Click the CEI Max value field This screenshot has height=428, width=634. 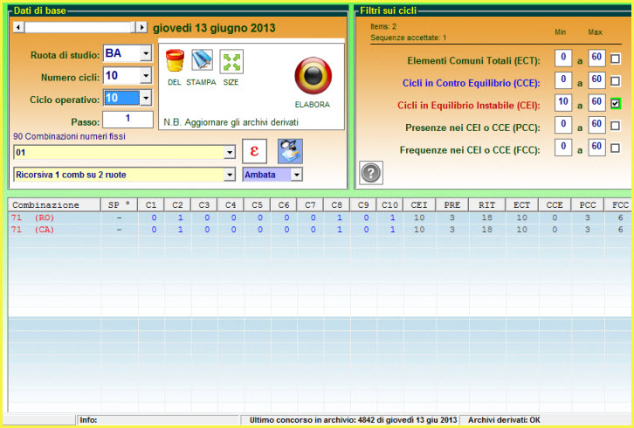click(596, 102)
